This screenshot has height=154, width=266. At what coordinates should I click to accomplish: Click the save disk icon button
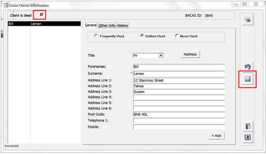click(x=248, y=79)
